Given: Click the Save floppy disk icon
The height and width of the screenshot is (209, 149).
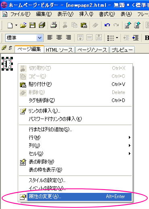Looking at the screenshot, I should click(x=32, y=25).
